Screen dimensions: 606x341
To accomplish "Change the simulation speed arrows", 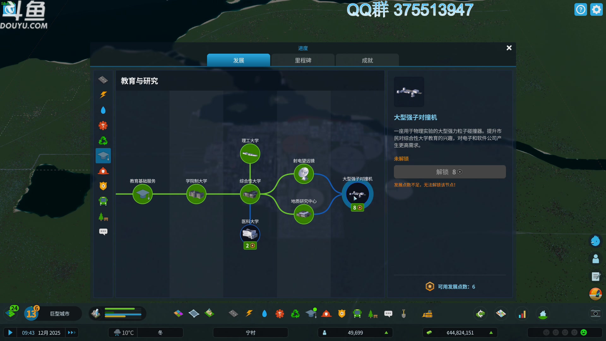I will pyautogui.click(x=72, y=332).
